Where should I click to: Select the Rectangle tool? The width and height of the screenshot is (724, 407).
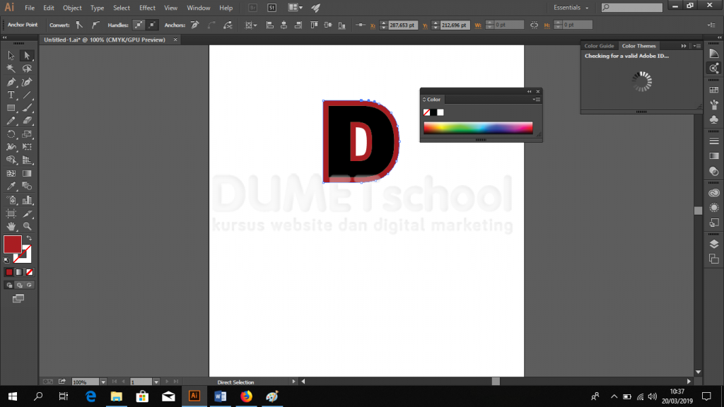click(11, 108)
